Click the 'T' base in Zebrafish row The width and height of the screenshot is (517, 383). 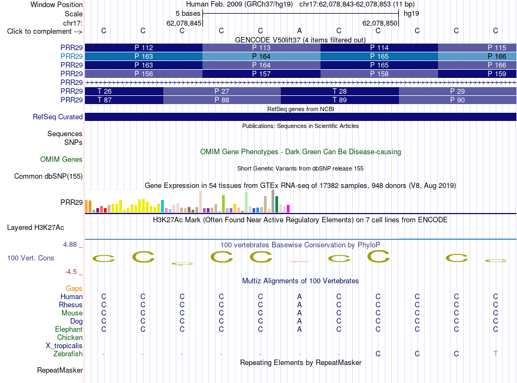495,354
